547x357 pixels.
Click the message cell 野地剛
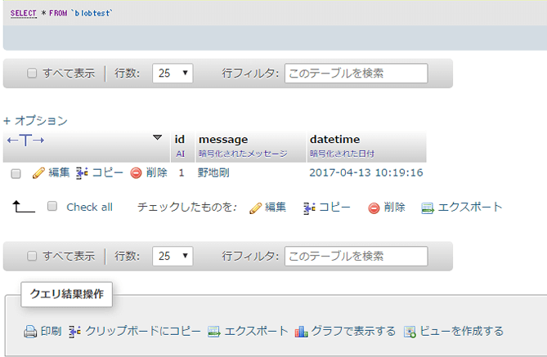213,172
